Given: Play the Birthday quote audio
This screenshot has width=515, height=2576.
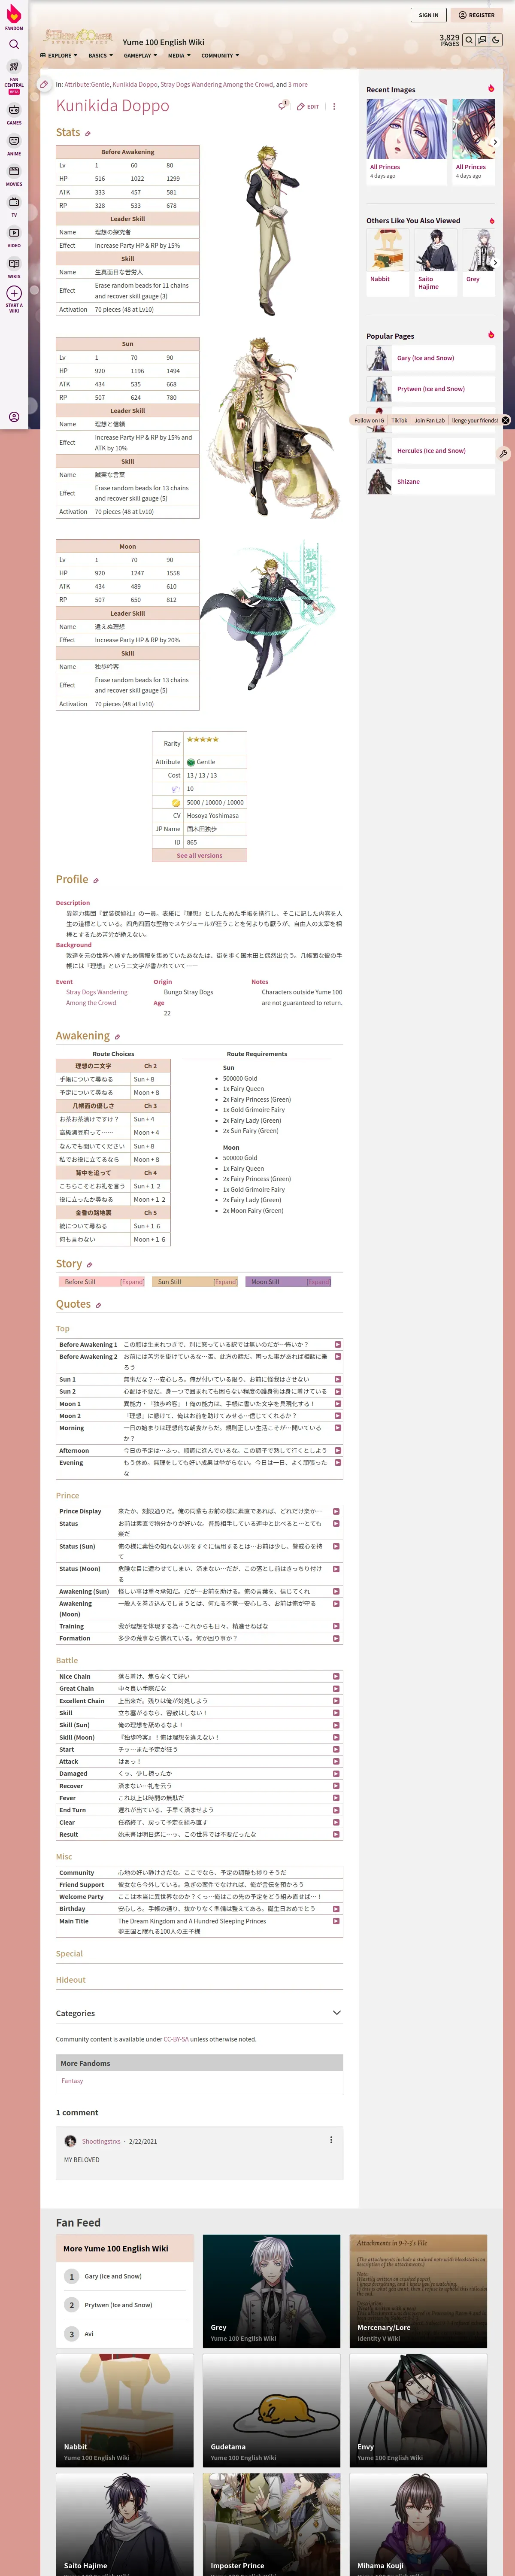Looking at the screenshot, I should click(336, 1908).
